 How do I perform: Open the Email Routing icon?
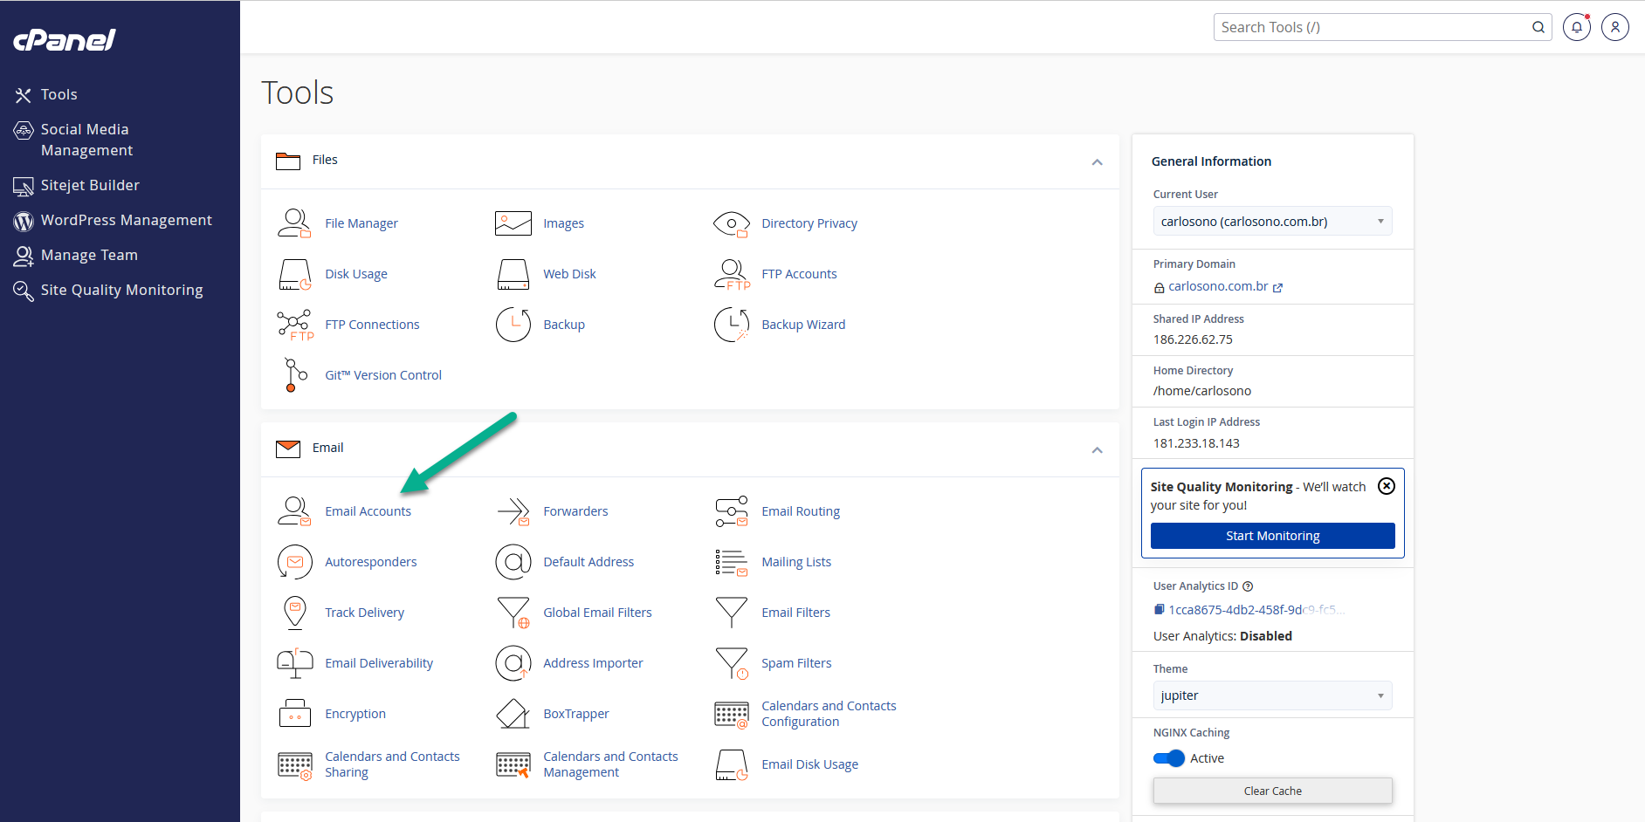(x=731, y=511)
